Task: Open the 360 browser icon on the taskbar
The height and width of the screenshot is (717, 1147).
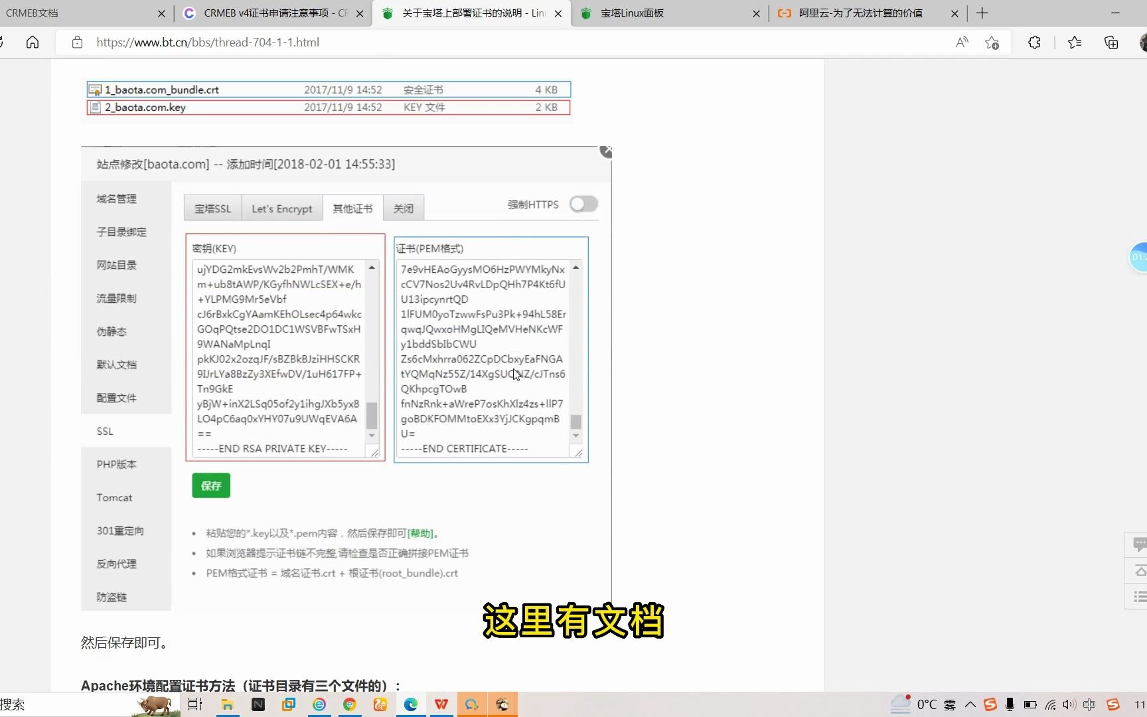Action: pos(319,704)
